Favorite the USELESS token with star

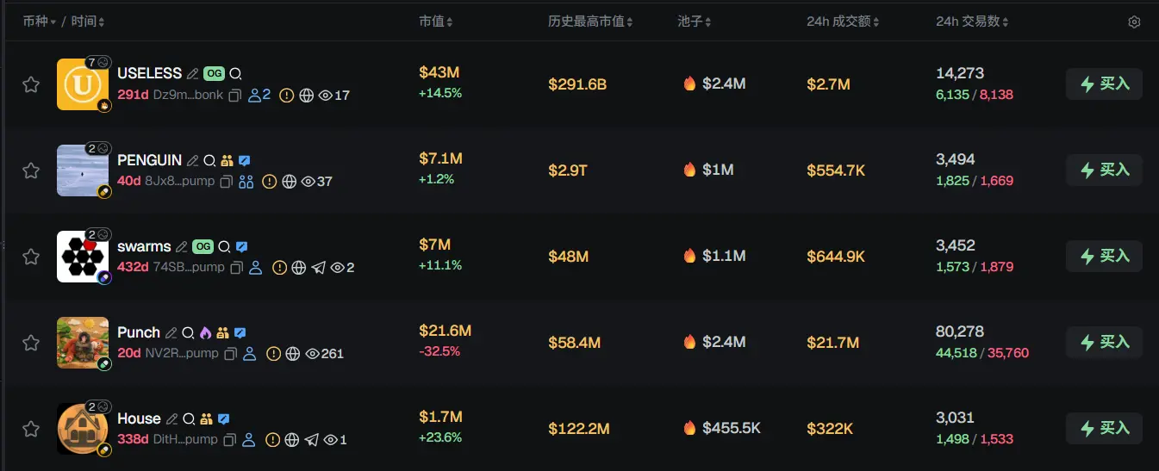[31, 84]
